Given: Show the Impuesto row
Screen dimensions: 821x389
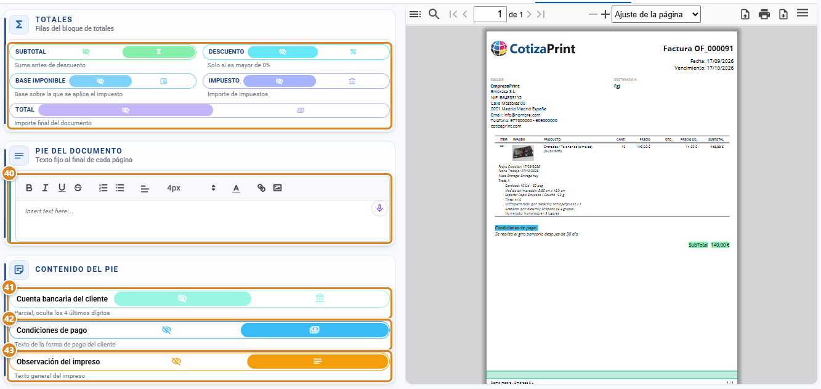Looking at the screenshot, I should point(352,81).
